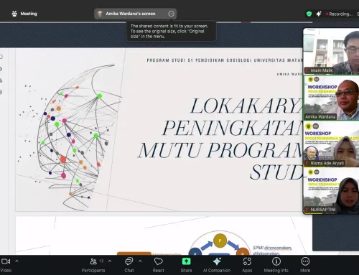
Task: Click the Meeting label at top left
Action: 29,14
